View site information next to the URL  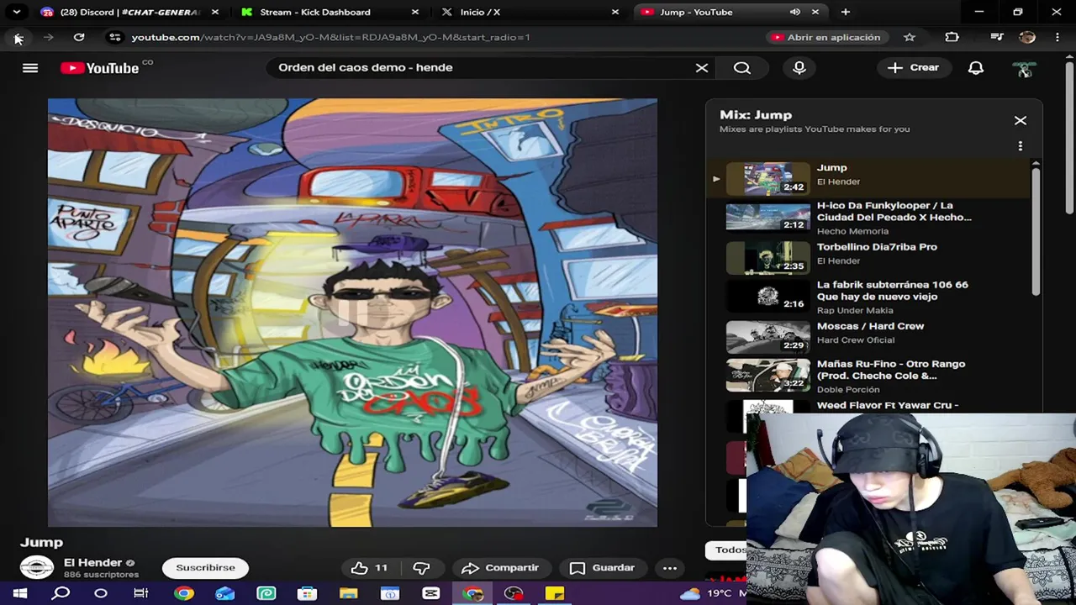click(x=115, y=38)
